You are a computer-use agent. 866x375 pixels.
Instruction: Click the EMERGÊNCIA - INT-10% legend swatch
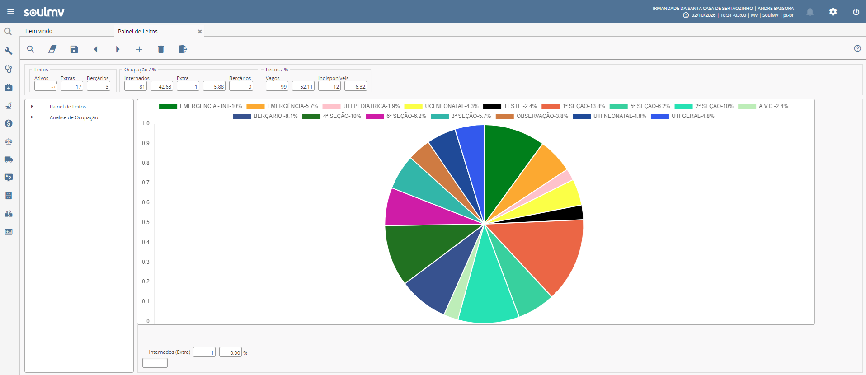(168, 106)
